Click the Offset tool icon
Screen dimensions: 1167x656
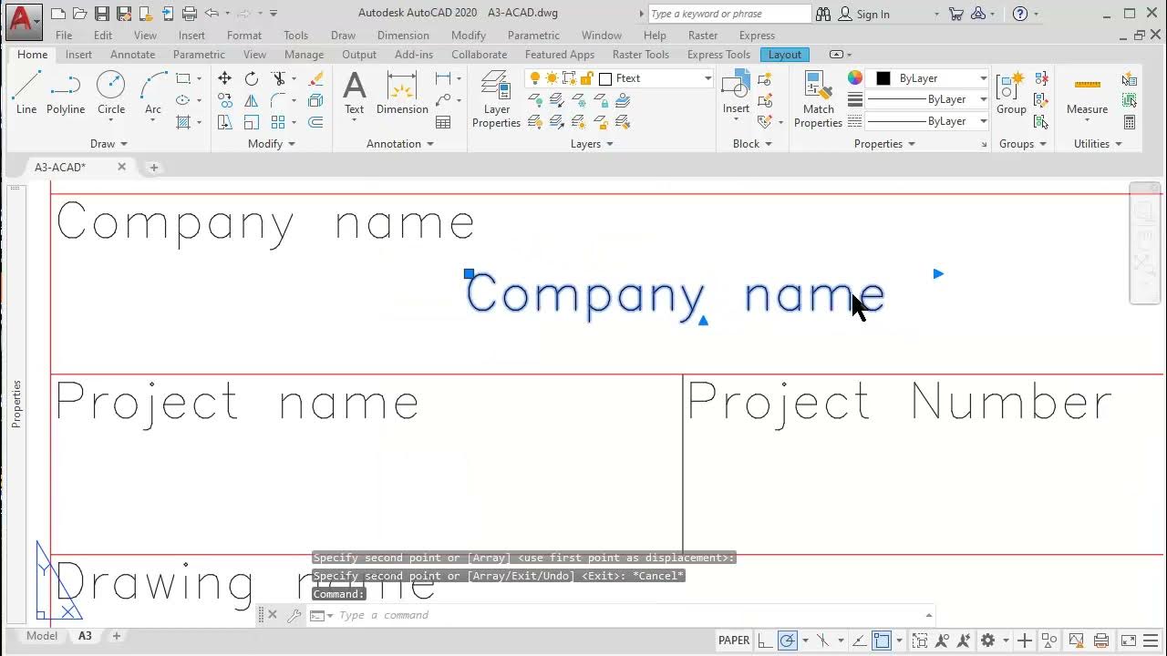pyautogui.click(x=316, y=122)
